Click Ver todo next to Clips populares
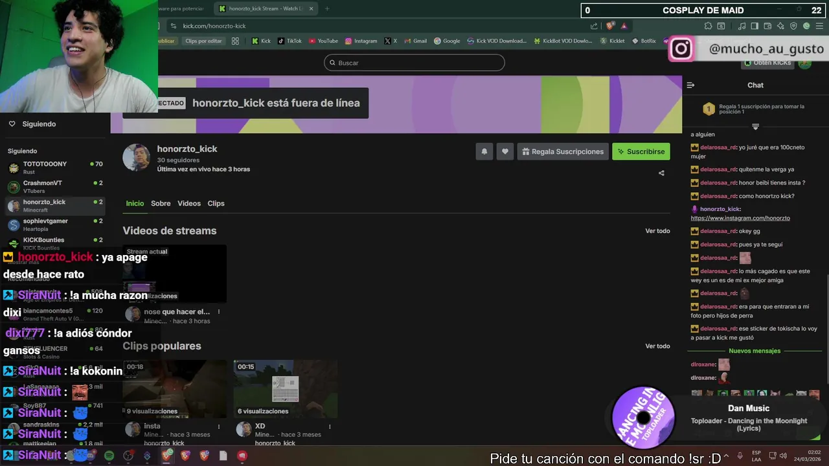 point(657,346)
